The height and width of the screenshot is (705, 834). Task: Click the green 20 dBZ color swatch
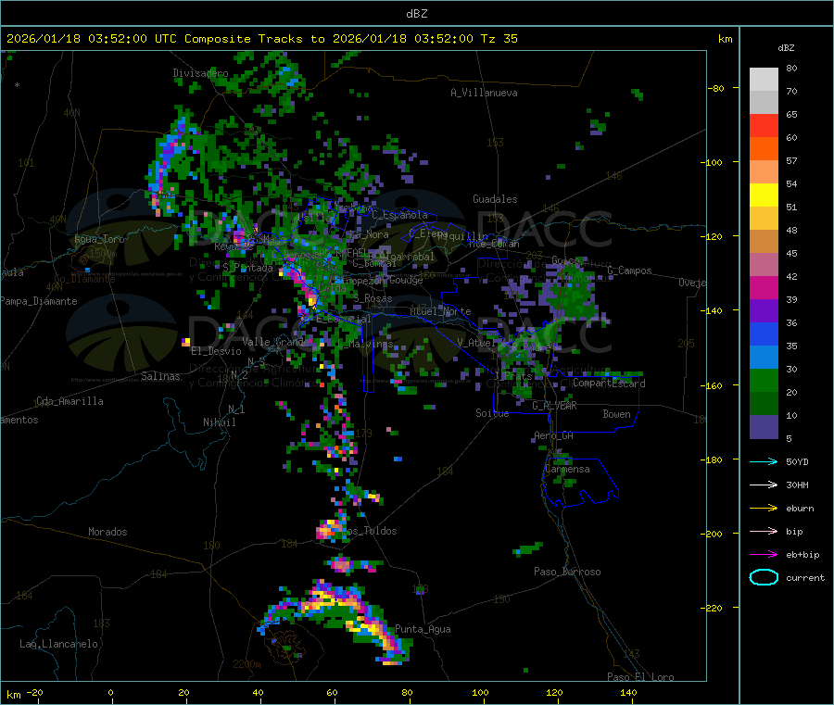pyautogui.click(x=764, y=380)
